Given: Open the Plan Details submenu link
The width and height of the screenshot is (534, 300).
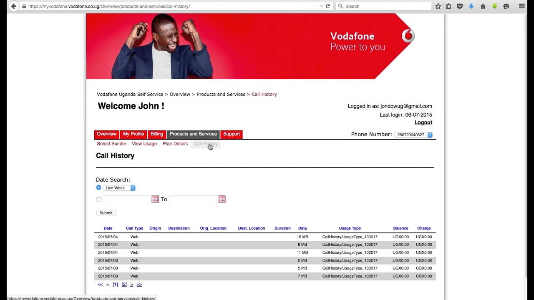Looking at the screenshot, I should pos(175,144).
